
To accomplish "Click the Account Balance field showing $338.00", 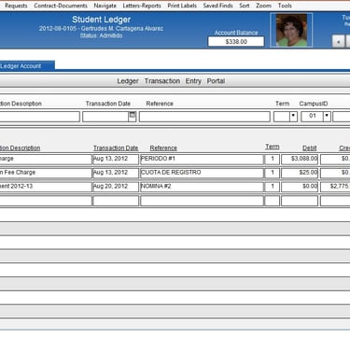I will pyautogui.click(x=236, y=41).
